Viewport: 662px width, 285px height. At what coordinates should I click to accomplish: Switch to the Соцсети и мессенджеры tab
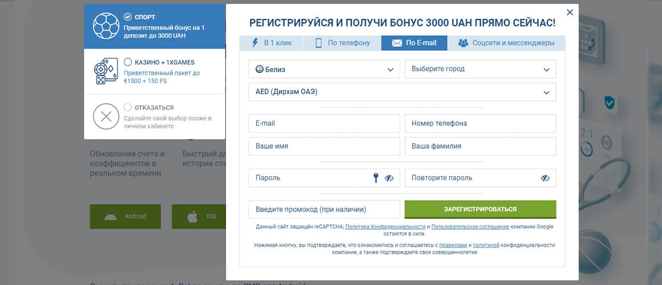click(x=507, y=43)
